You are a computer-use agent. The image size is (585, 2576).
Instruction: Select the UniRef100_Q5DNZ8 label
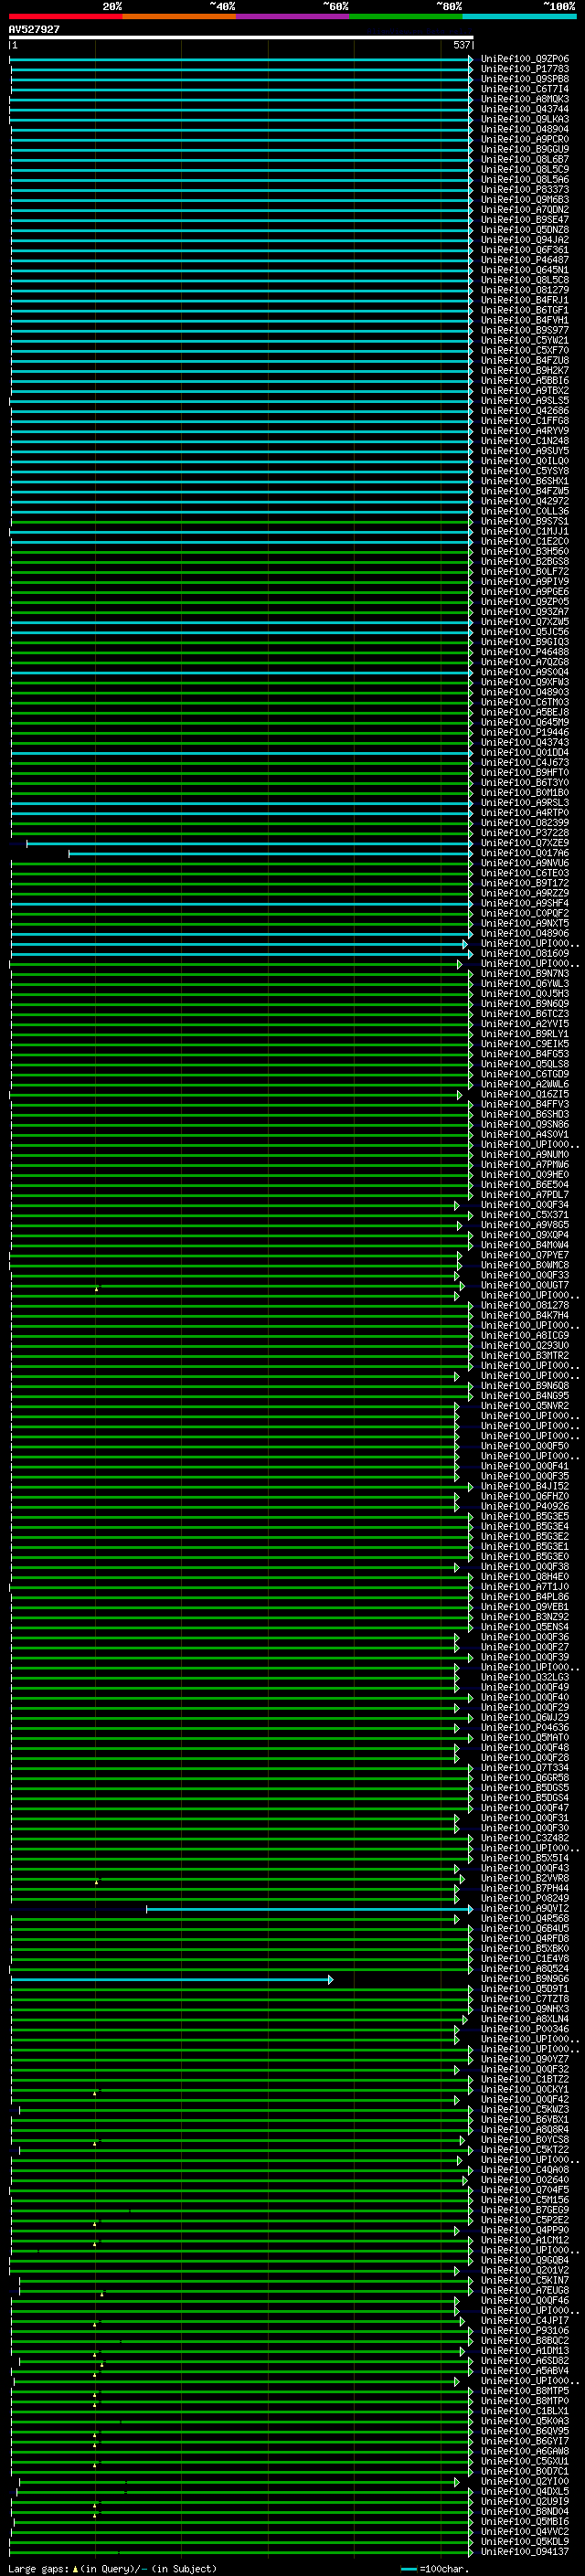(525, 230)
